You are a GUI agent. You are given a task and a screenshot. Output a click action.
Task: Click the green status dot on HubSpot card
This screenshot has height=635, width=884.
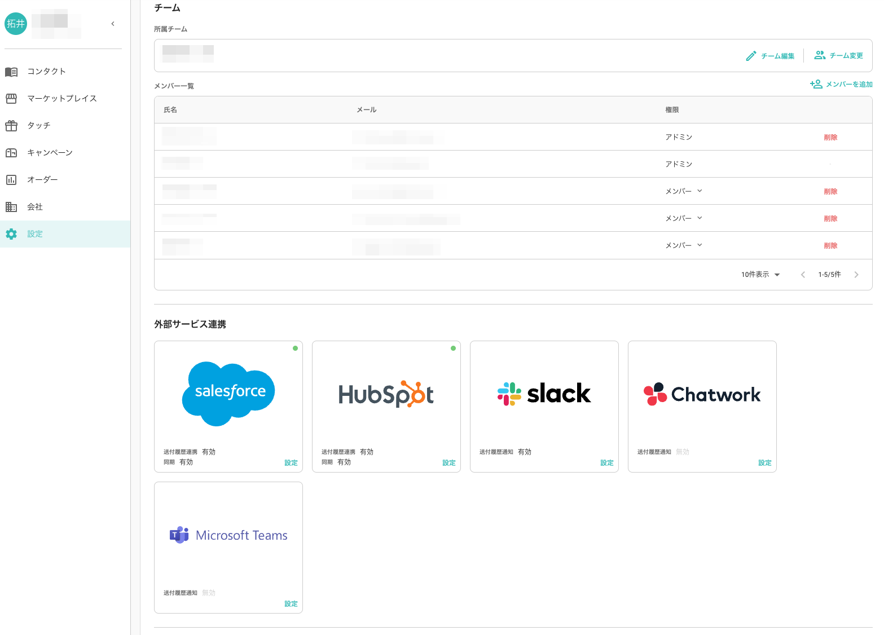pyautogui.click(x=453, y=349)
